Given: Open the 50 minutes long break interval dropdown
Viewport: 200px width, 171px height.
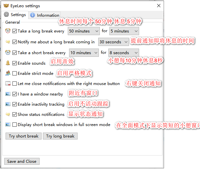Looking at the screenshot, I should [x=84, y=31].
